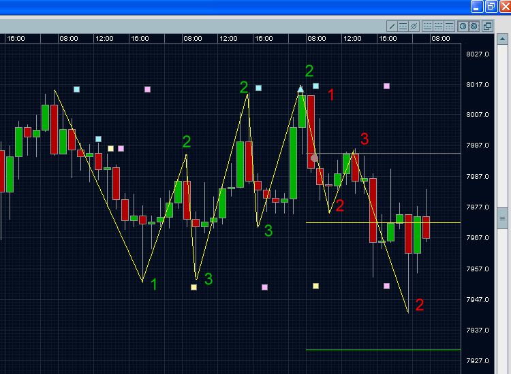Image resolution: width=511 pixels, height=374 pixels.
Task: Select the gray circle marker on the chart
Action: pos(314,158)
